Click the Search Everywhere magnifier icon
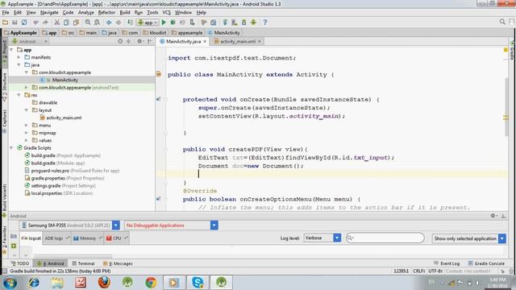 (502, 22)
